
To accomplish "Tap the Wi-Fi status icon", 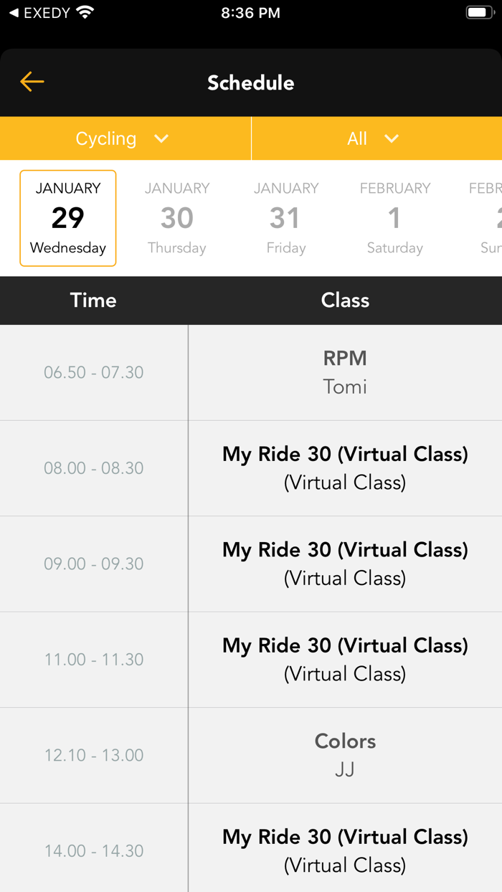I will (x=86, y=13).
